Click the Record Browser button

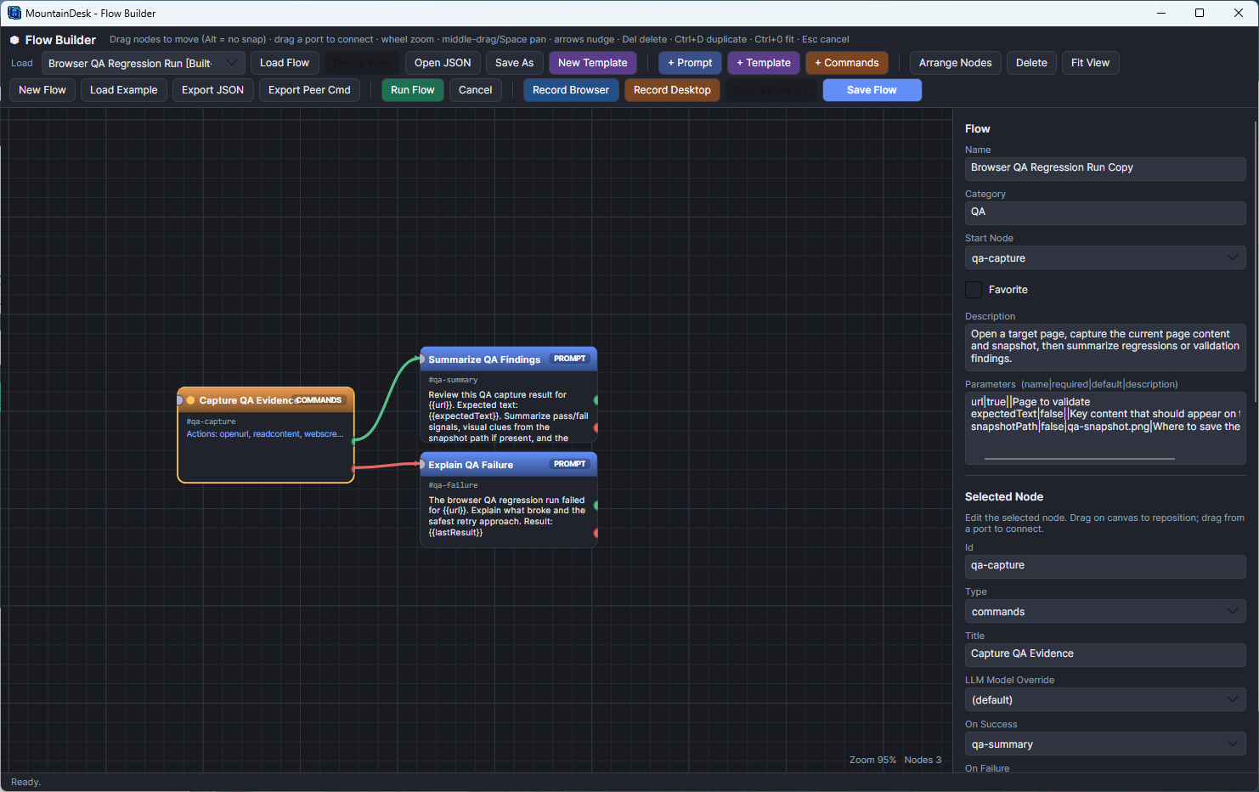[571, 90]
